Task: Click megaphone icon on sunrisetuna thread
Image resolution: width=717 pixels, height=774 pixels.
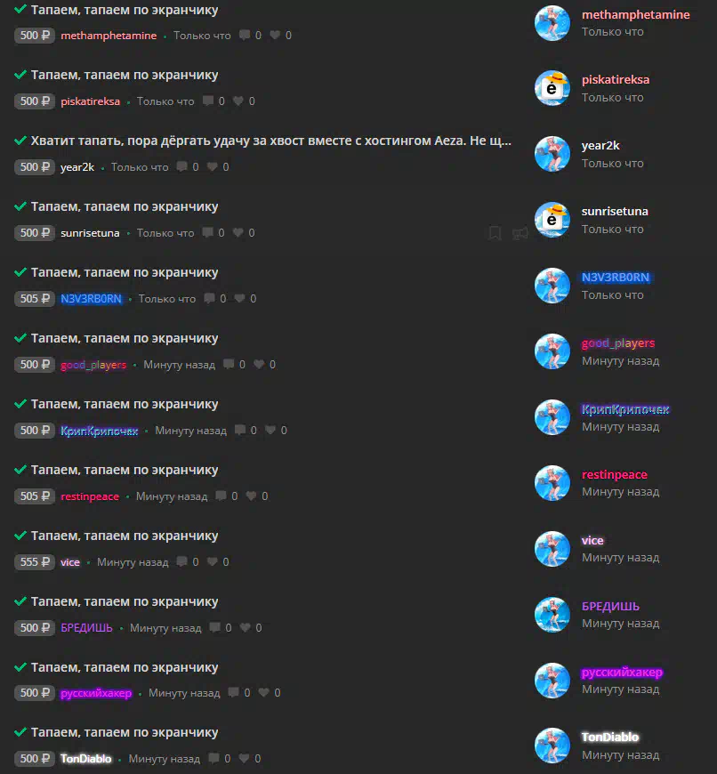Action: [520, 233]
